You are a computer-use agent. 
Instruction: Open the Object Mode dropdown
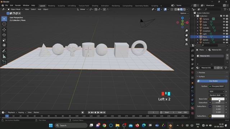click(15, 9)
